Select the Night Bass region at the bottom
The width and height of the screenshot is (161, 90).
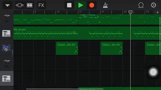click(x=119, y=88)
